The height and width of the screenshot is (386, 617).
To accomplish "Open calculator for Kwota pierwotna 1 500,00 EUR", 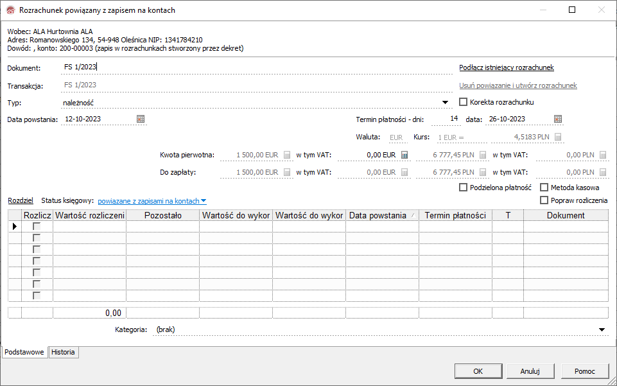I will coord(287,155).
